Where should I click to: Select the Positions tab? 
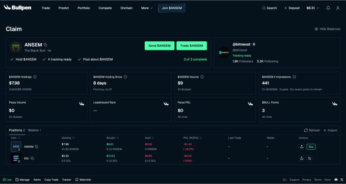click(x=17, y=130)
